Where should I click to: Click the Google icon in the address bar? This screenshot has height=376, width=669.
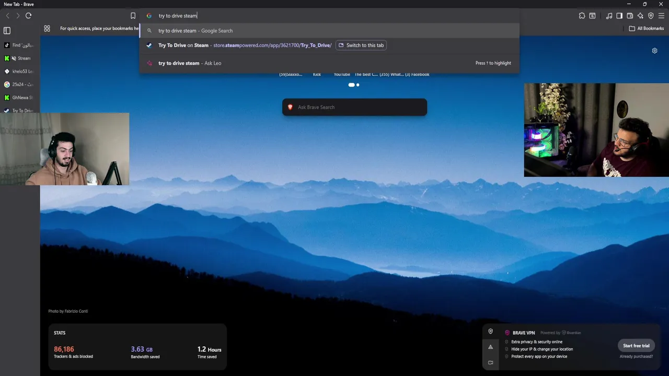(149, 16)
